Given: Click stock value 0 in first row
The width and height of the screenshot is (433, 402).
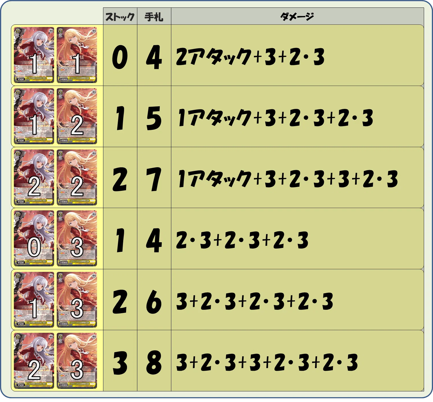Looking at the screenshot, I should point(120,57).
